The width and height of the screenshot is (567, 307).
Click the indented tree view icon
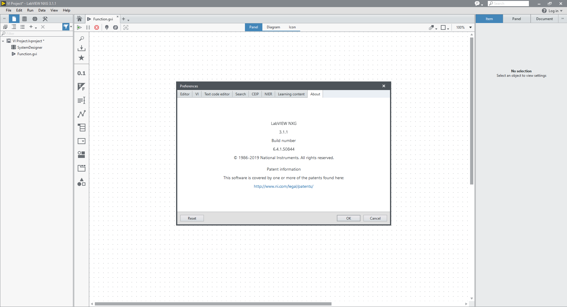point(14,27)
